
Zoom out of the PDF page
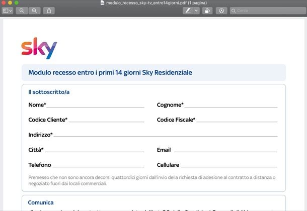click(22, 11)
